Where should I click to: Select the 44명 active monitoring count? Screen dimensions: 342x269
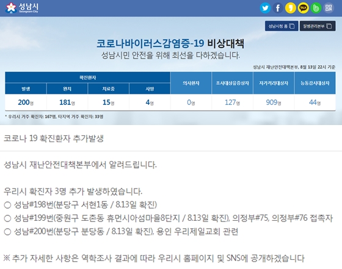point(315,102)
